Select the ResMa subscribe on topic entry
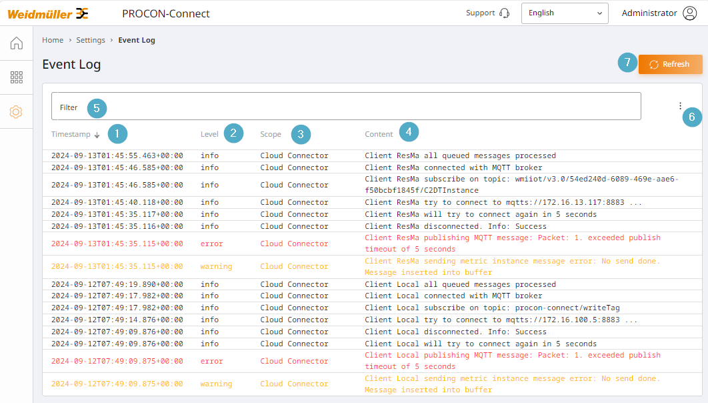Viewport: 708px width, 403px height. tap(521, 185)
